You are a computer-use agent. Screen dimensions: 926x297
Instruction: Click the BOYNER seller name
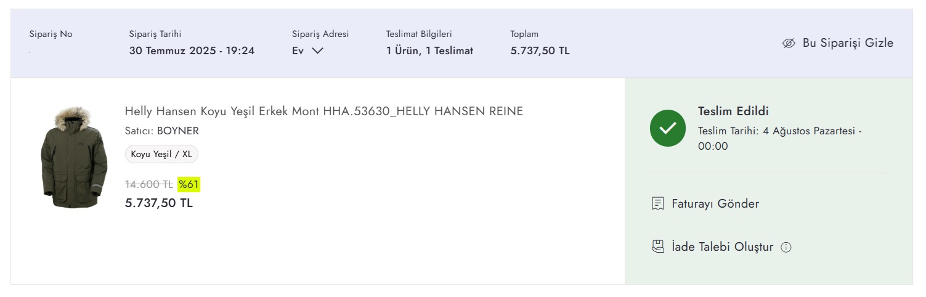click(178, 131)
